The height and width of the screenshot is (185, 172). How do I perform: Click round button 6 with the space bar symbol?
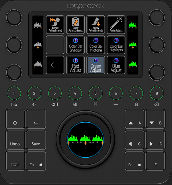pyautogui.click(x=116, y=93)
